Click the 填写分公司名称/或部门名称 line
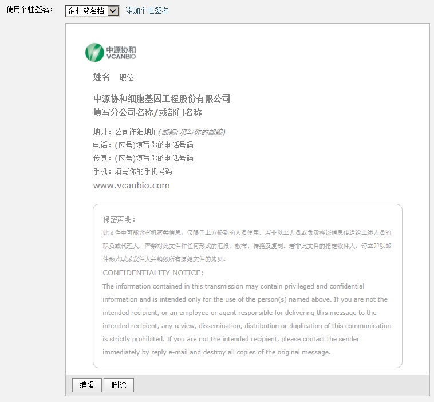The image size is (434, 402). pos(147,112)
